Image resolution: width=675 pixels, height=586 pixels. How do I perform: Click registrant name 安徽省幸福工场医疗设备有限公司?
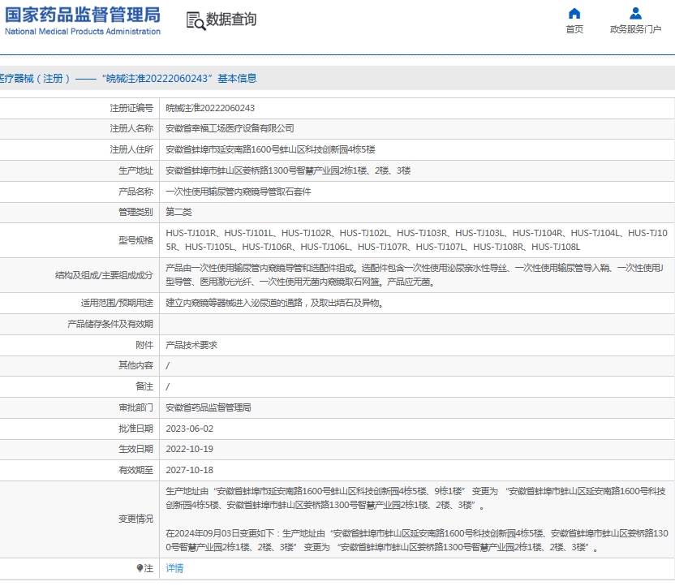click(x=230, y=128)
